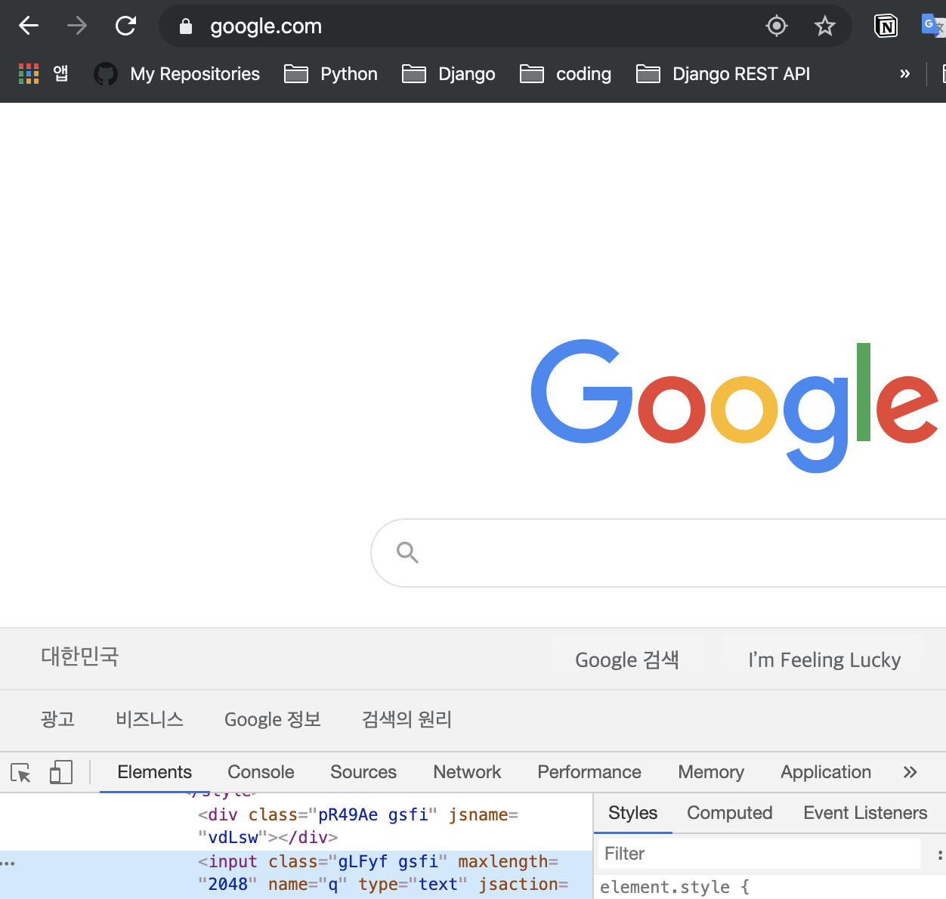The image size is (946, 899).
Task: Click the magnifier icon in search box
Action: click(x=407, y=552)
